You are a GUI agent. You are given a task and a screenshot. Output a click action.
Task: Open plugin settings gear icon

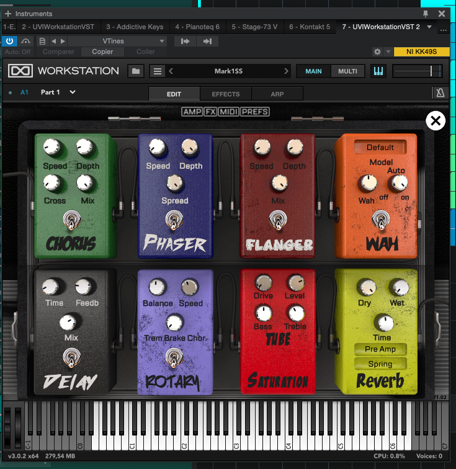tap(377, 51)
